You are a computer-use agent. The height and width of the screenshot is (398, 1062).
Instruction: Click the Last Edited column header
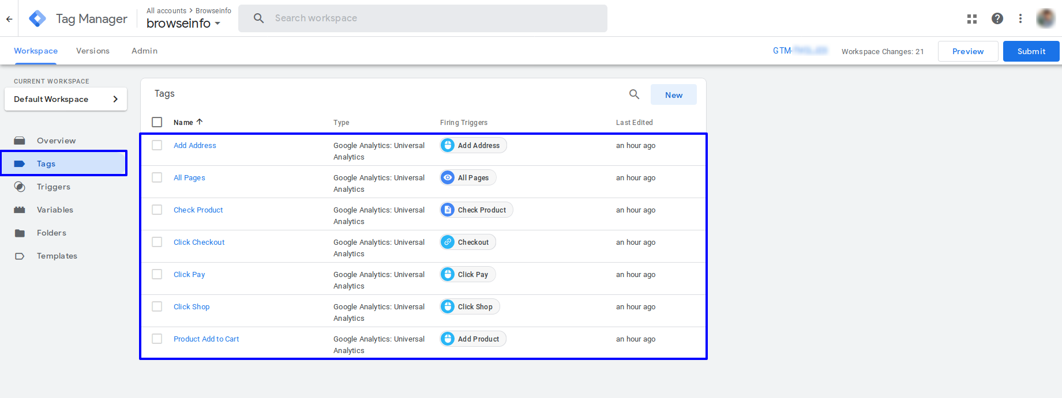(635, 122)
